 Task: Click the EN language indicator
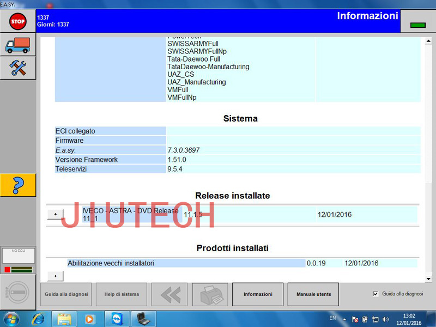coord(332,318)
